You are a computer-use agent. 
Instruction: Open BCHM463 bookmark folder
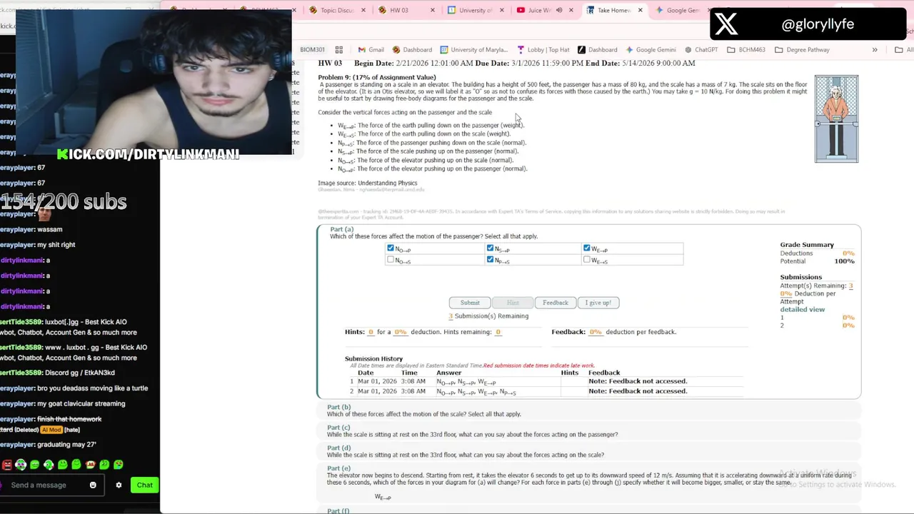click(x=746, y=50)
